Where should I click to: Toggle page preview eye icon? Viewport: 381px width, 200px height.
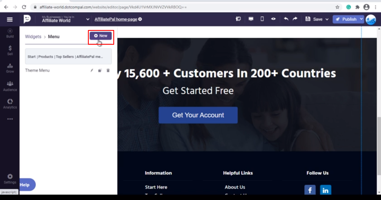pyautogui.click(x=274, y=19)
